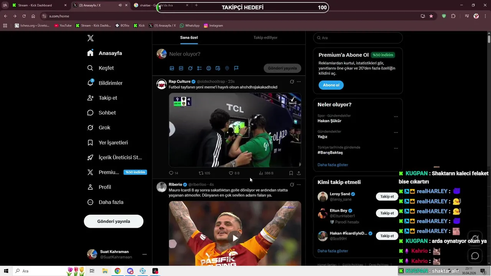Click Daha fazla göster under trends
The image size is (491, 276).
[333, 165]
